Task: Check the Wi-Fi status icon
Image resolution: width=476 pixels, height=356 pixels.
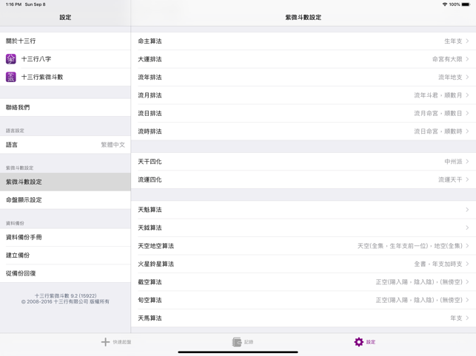Action: pyautogui.click(x=445, y=4)
